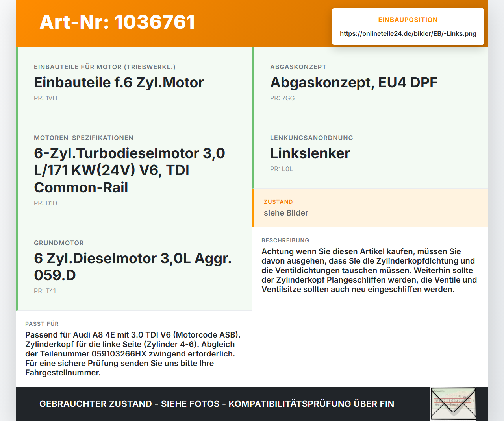Click the MOTOREN-SPEZIFIKATIONEN category label

pos(83,138)
